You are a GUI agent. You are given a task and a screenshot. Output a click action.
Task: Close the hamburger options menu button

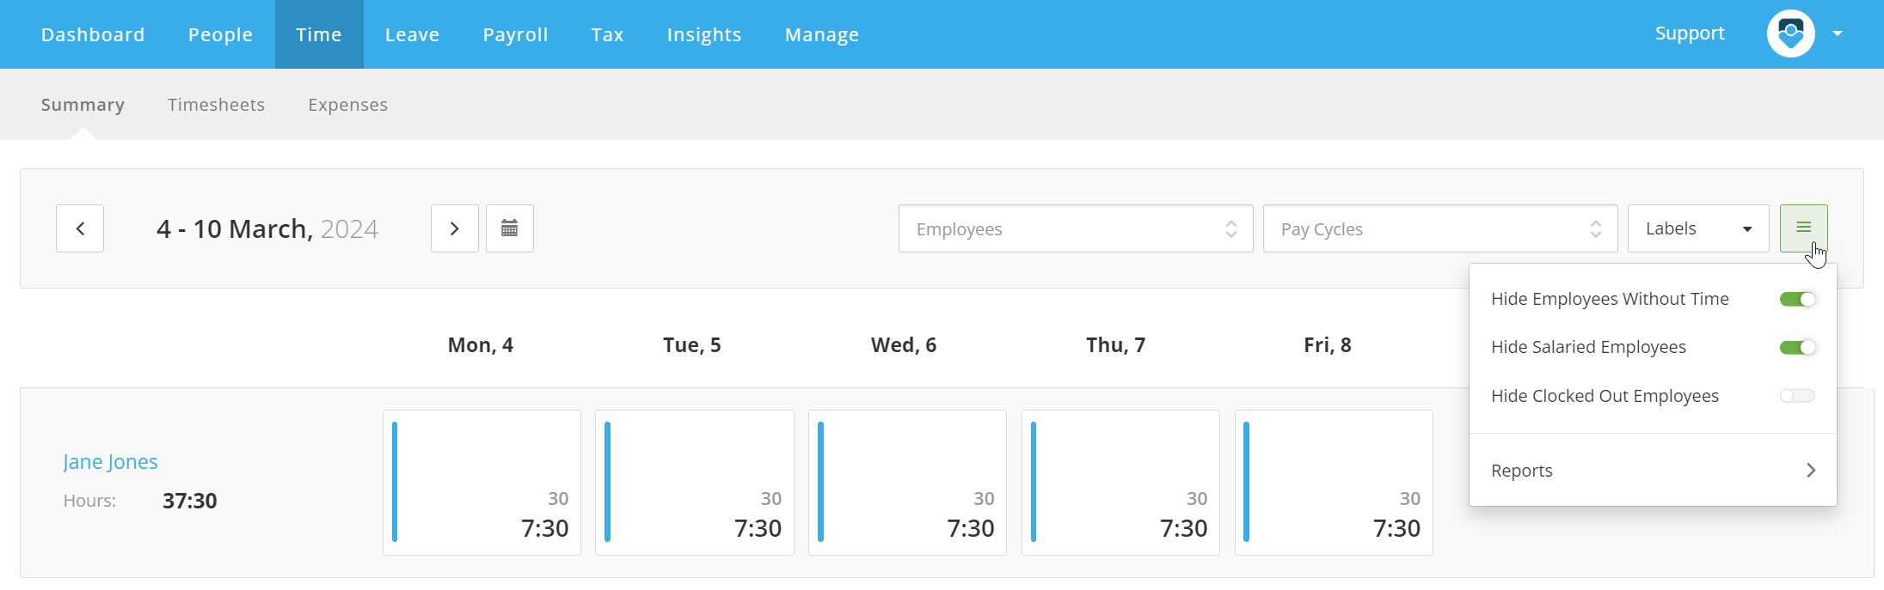tap(1804, 228)
